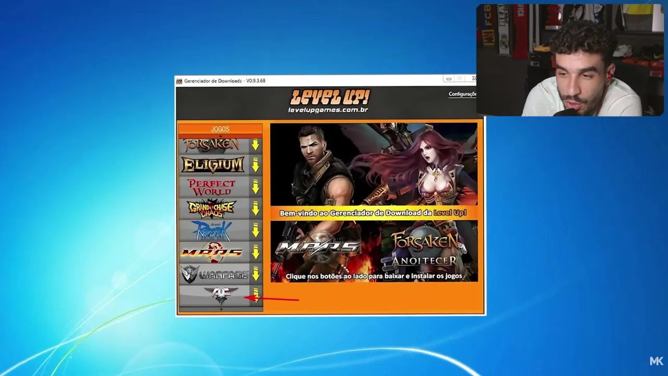Viewport: 668px width, 376px height.
Task: Click the main character banner image
Action: tap(374, 164)
